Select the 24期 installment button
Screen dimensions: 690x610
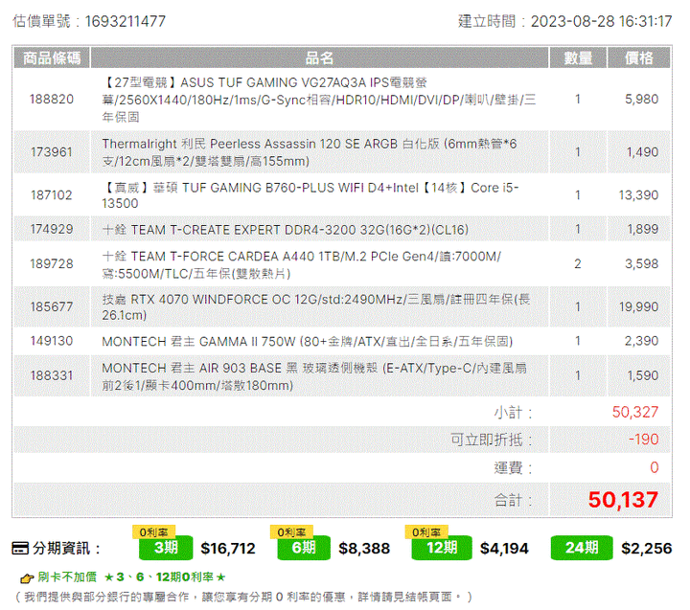pos(582,548)
